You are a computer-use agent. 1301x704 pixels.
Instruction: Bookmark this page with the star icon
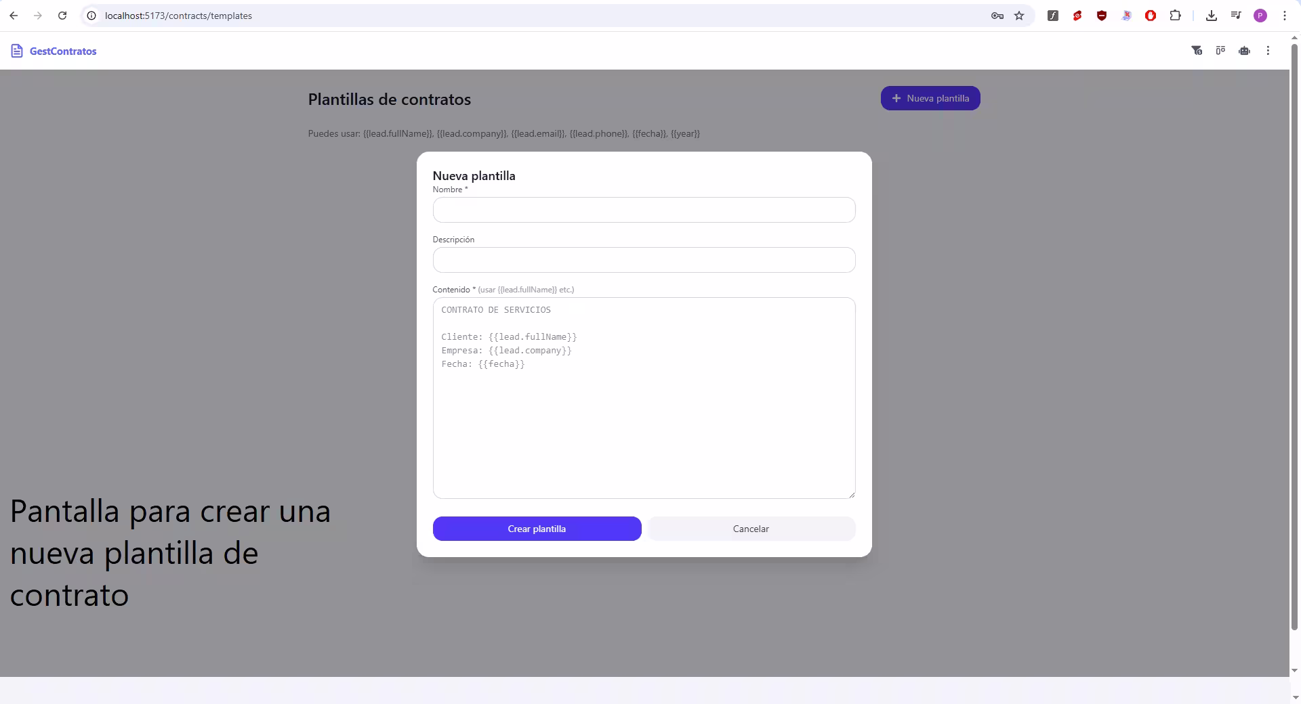(x=1019, y=16)
